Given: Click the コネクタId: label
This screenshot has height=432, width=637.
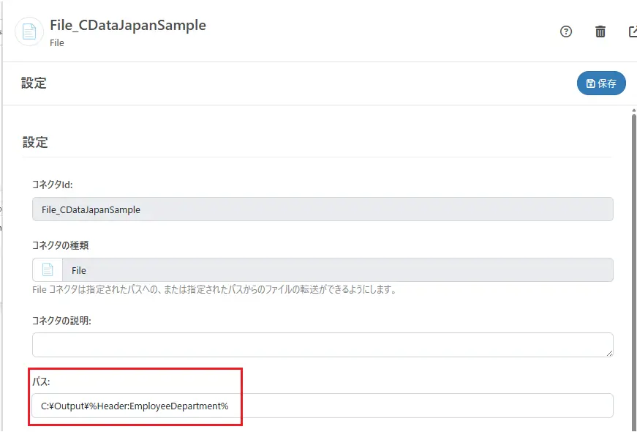Looking at the screenshot, I should pyautogui.click(x=53, y=185).
